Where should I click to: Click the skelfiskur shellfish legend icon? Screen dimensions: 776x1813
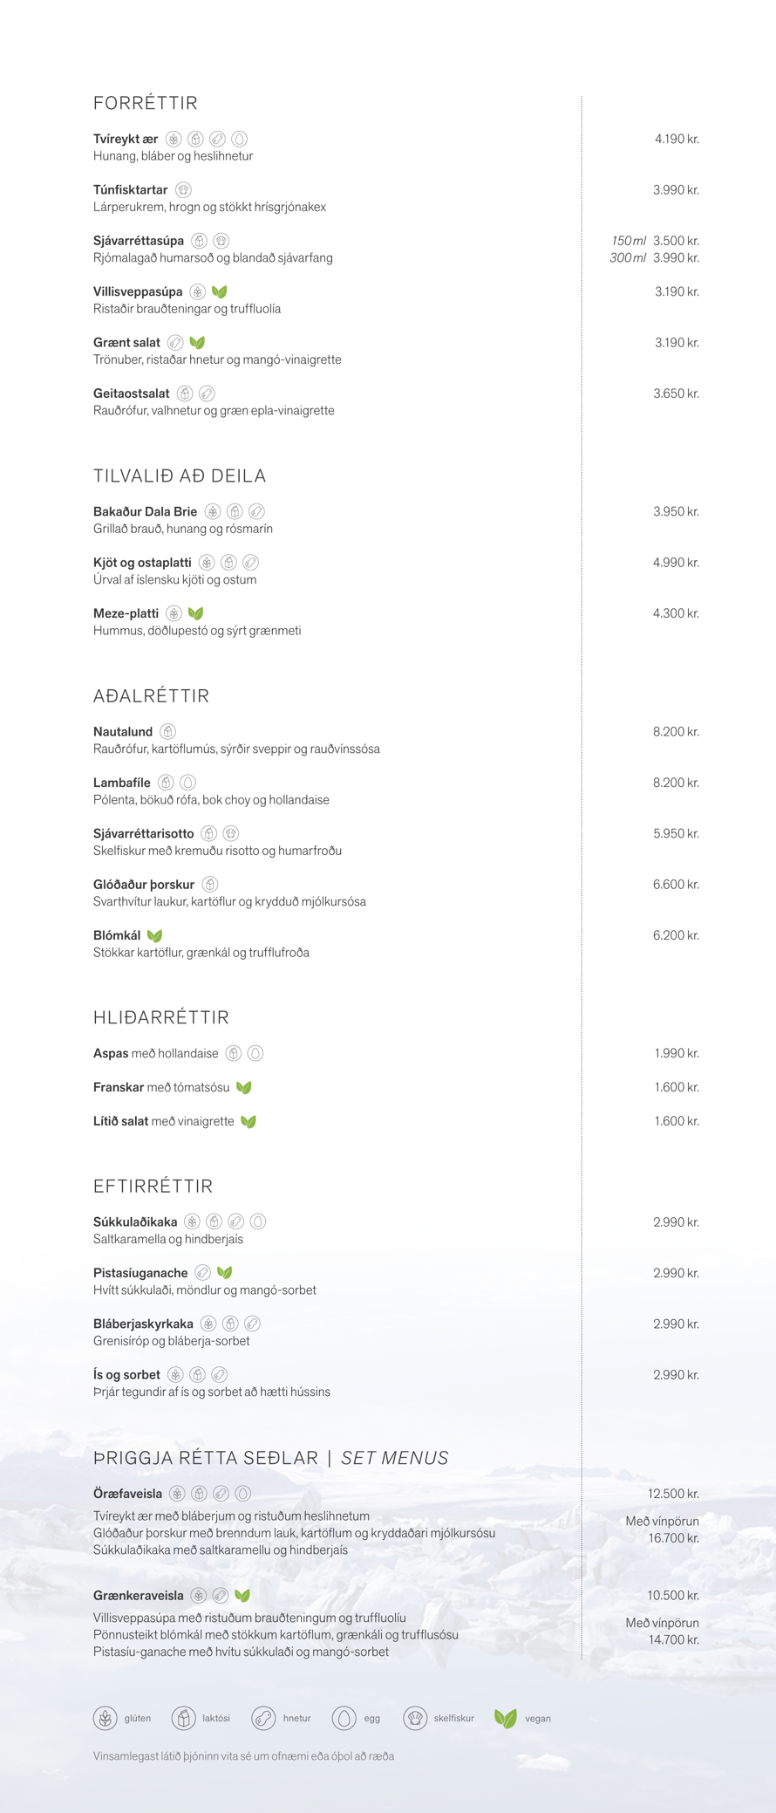415,1718
